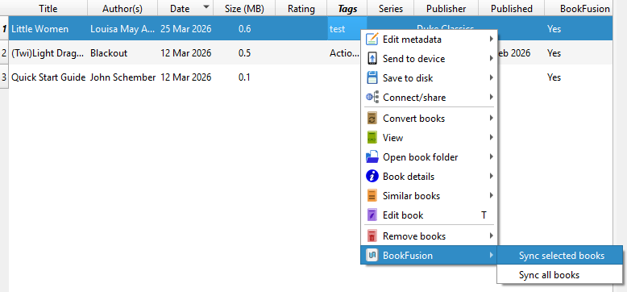Open the Book details menu entry
The height and width of the screenshot is (292, 627).
coord(429,177)
